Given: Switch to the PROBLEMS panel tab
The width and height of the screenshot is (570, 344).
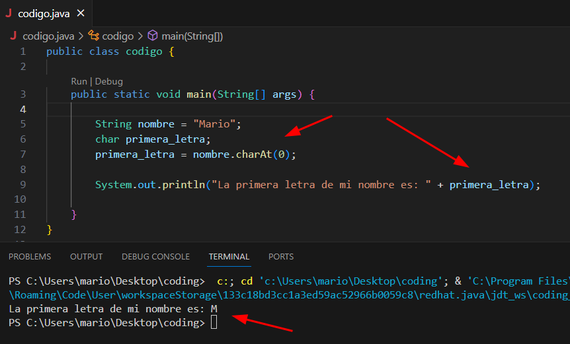Looking at the screenshot, I should pyautogui.click(x=30, y=257).
